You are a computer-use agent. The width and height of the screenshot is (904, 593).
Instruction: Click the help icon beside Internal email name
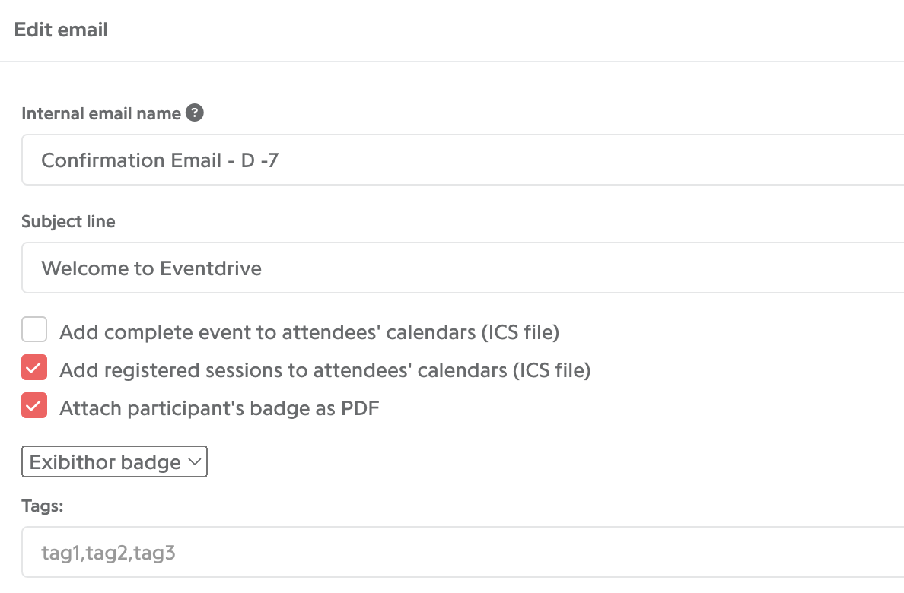pos(194,113)
